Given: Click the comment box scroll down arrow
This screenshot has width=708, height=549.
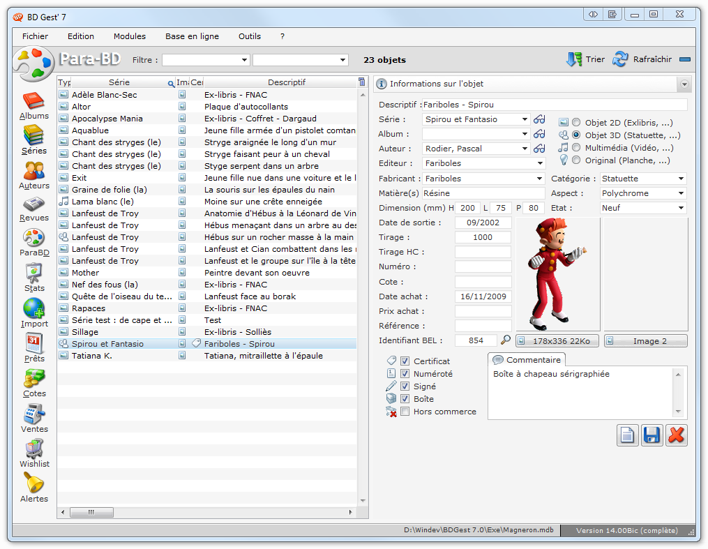Looking at the screenshot, I should coord(678,412).
